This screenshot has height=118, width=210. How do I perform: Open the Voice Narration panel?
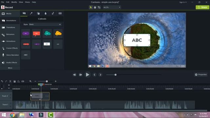pos(10,55)
